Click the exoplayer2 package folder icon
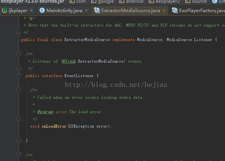225x161 pixels. (151, 1)
